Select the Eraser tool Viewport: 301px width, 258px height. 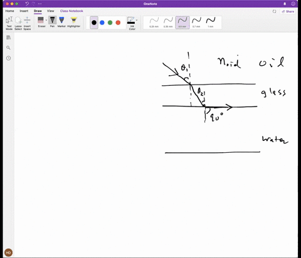[x=41, y=22]
